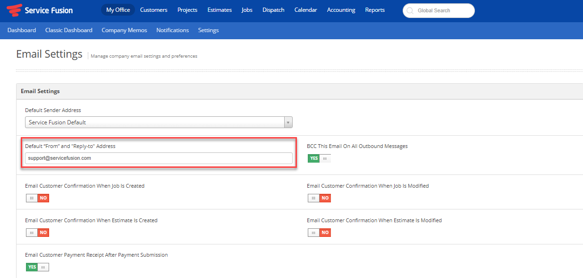The width and height of the screenshot is (583, 278).
Task: Click the 'Default Sender Address' label
Action: (53, 110)
